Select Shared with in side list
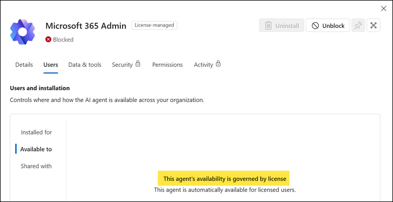The height and width of the screenshot is (202, 393). click(36, 166)
